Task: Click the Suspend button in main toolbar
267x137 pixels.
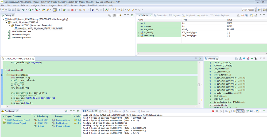Action: [x=69, y=10]
